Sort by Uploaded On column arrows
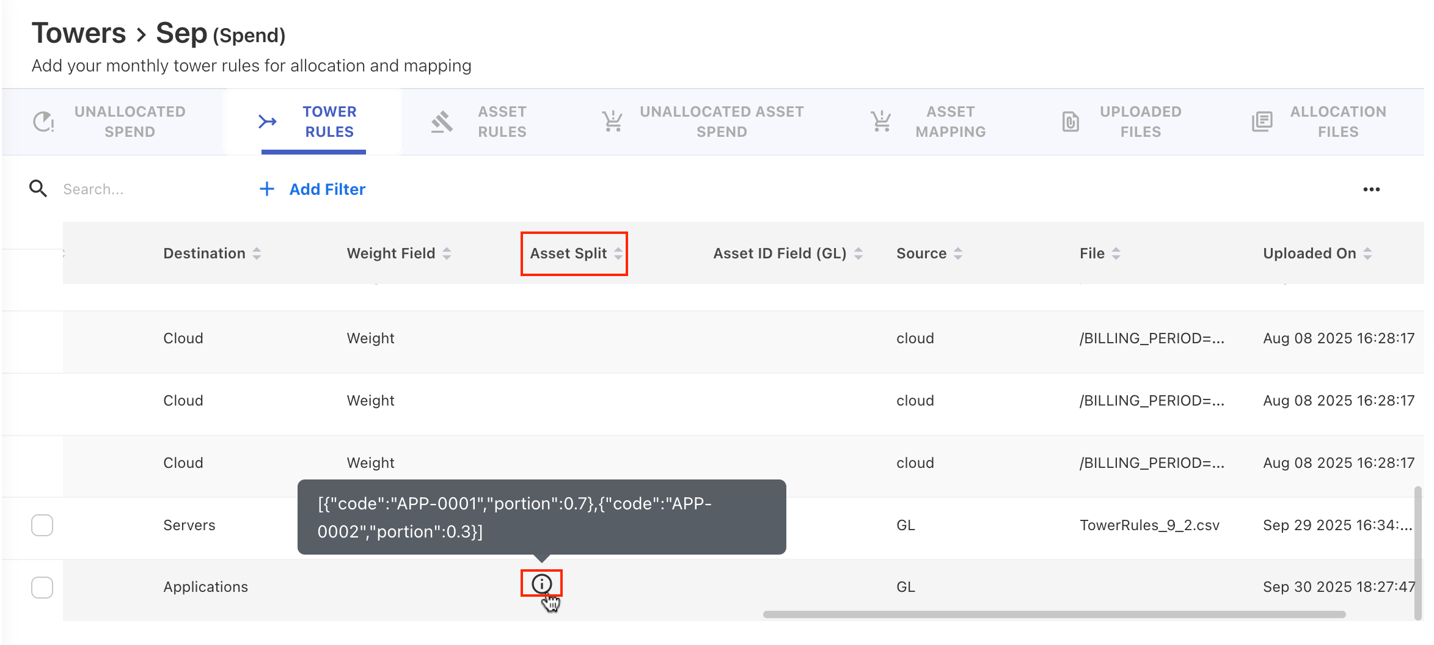Viewport: 1434px width, 645px height. pyautogui.click(x=1367, y=253)
